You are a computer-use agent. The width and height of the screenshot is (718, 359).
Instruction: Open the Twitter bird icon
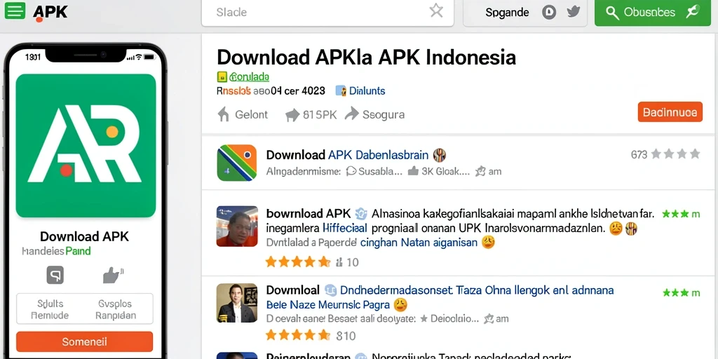574,12
